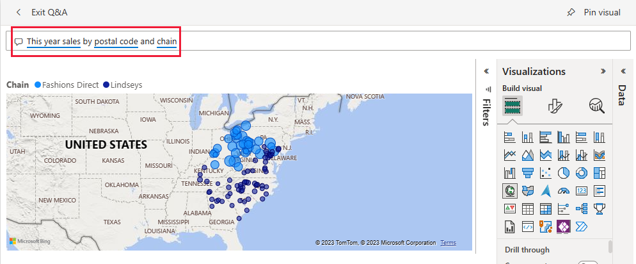Select the Scatter chart visual

click(x=546, y=173)
